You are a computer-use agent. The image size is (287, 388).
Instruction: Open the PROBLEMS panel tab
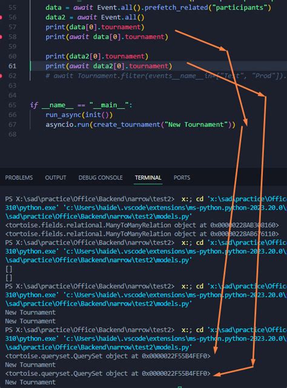tap(19, 178)
